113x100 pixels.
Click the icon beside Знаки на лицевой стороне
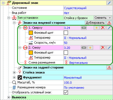tap(20, 23)
